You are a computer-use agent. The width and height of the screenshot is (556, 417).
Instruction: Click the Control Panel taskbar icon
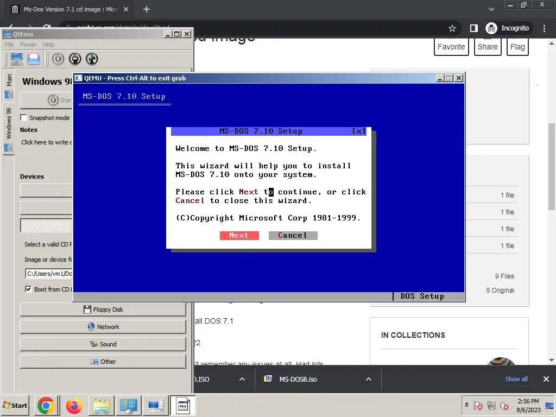tap(128, 406)
